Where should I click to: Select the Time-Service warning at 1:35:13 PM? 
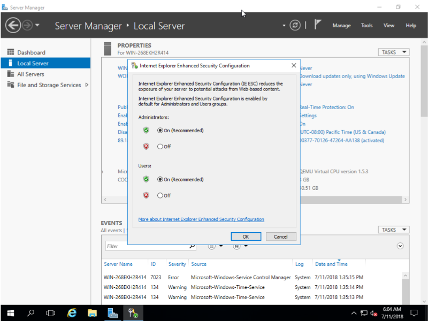[253, 297]
